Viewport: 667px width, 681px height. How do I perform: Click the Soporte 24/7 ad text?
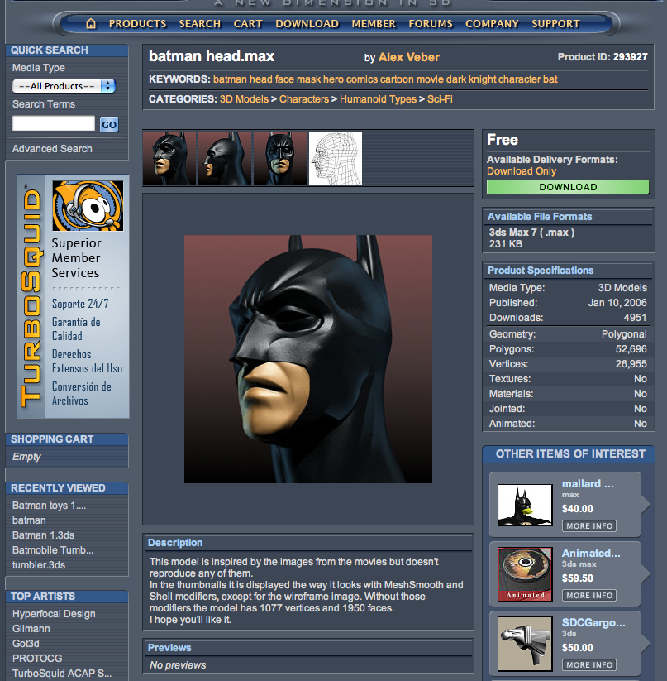point(80,303)
